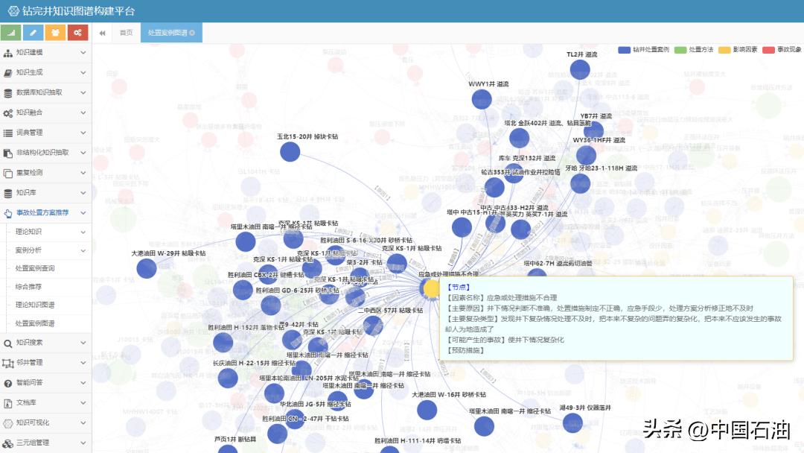Image resolution: width=804 pixels, height=453 pixels.
Task: Select the 胜利油田 H-152井 落物卡钻 node
Action: click(223, 342)
